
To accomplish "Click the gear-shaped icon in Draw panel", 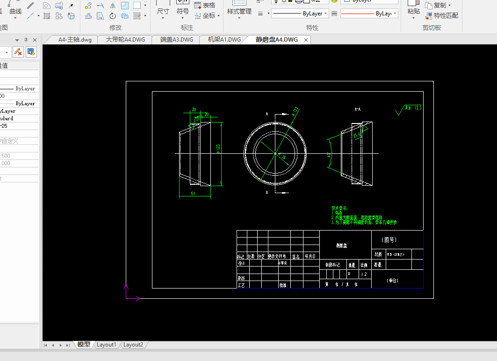I will click(x=59, y=16).
